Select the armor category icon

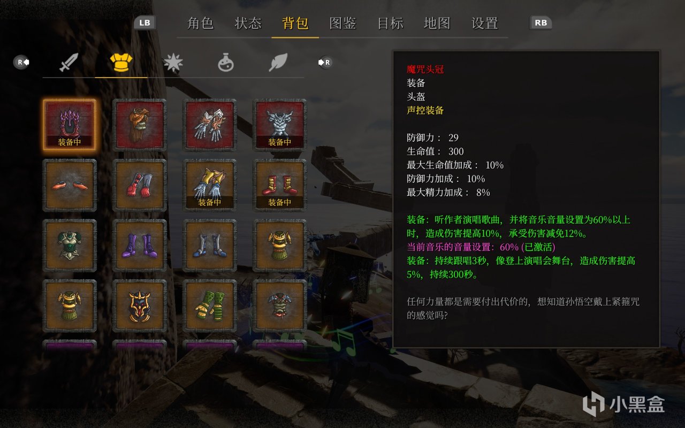click(121, 63)
